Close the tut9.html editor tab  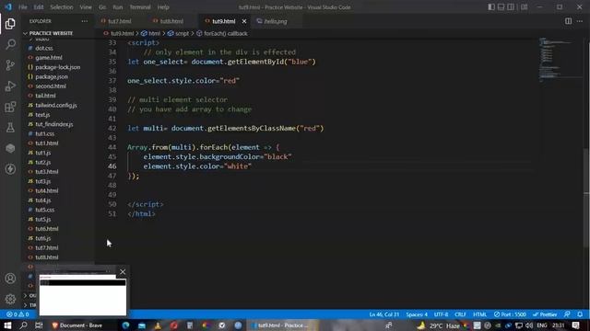pyautogui.click(x=244, y=21)
